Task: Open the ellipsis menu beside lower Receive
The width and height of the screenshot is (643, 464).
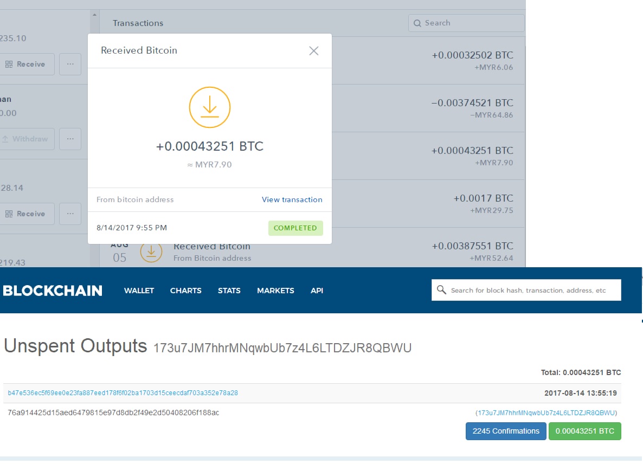Action: (x=70, y=214)
